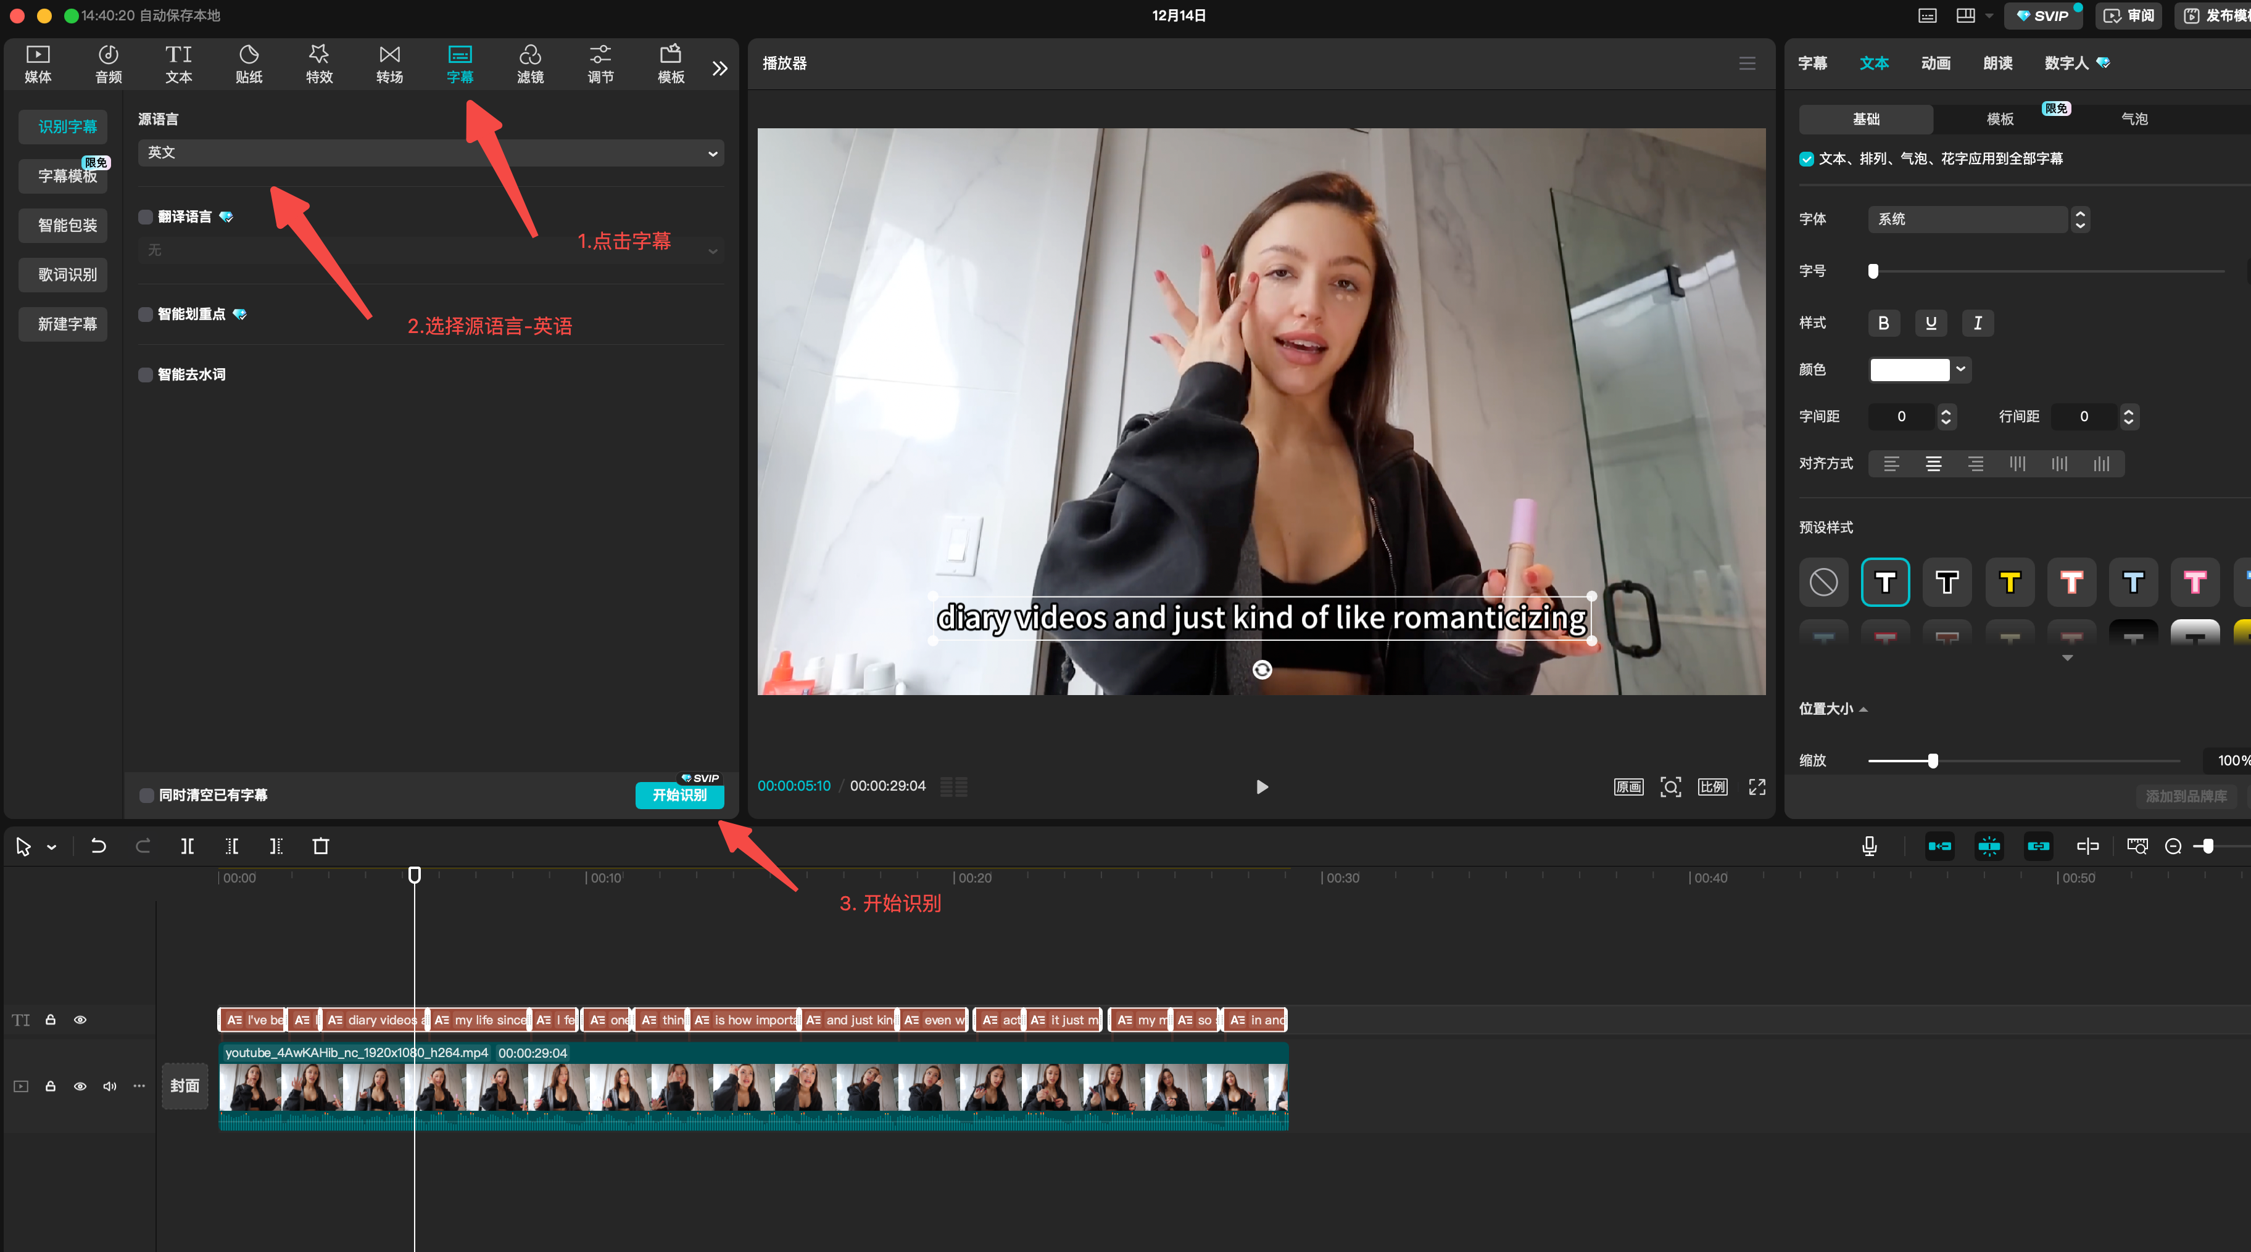Click the white 颜色 color swatch
Image resolution: width=2251 pixels, height=1252 pixels.
pos(1909,369)
